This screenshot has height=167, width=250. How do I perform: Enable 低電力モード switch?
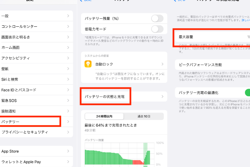(157, 29)
